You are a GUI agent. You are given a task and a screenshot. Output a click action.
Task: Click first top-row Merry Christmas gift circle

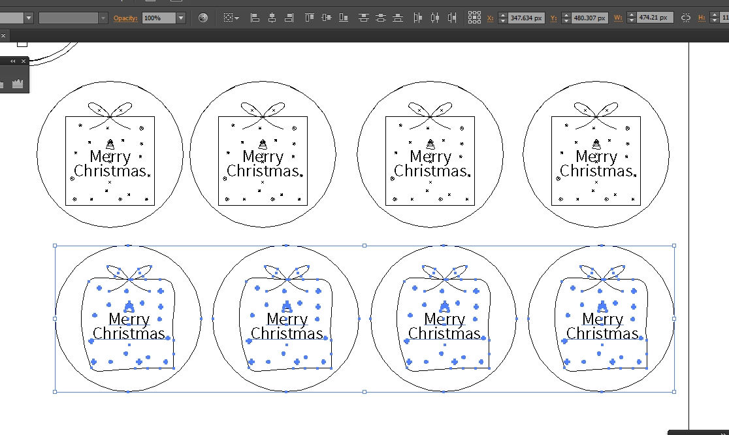click(x=110, y=154)
